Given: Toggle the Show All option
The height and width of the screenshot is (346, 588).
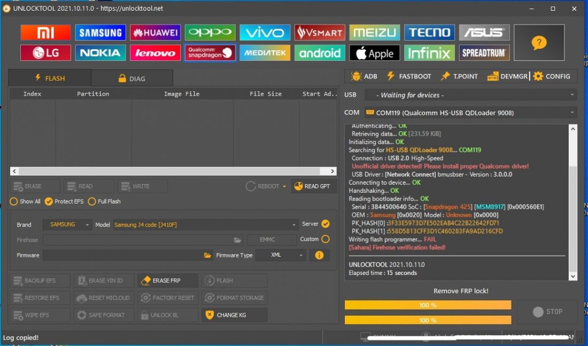Looking at the screenshot, I should click(25, 201).
